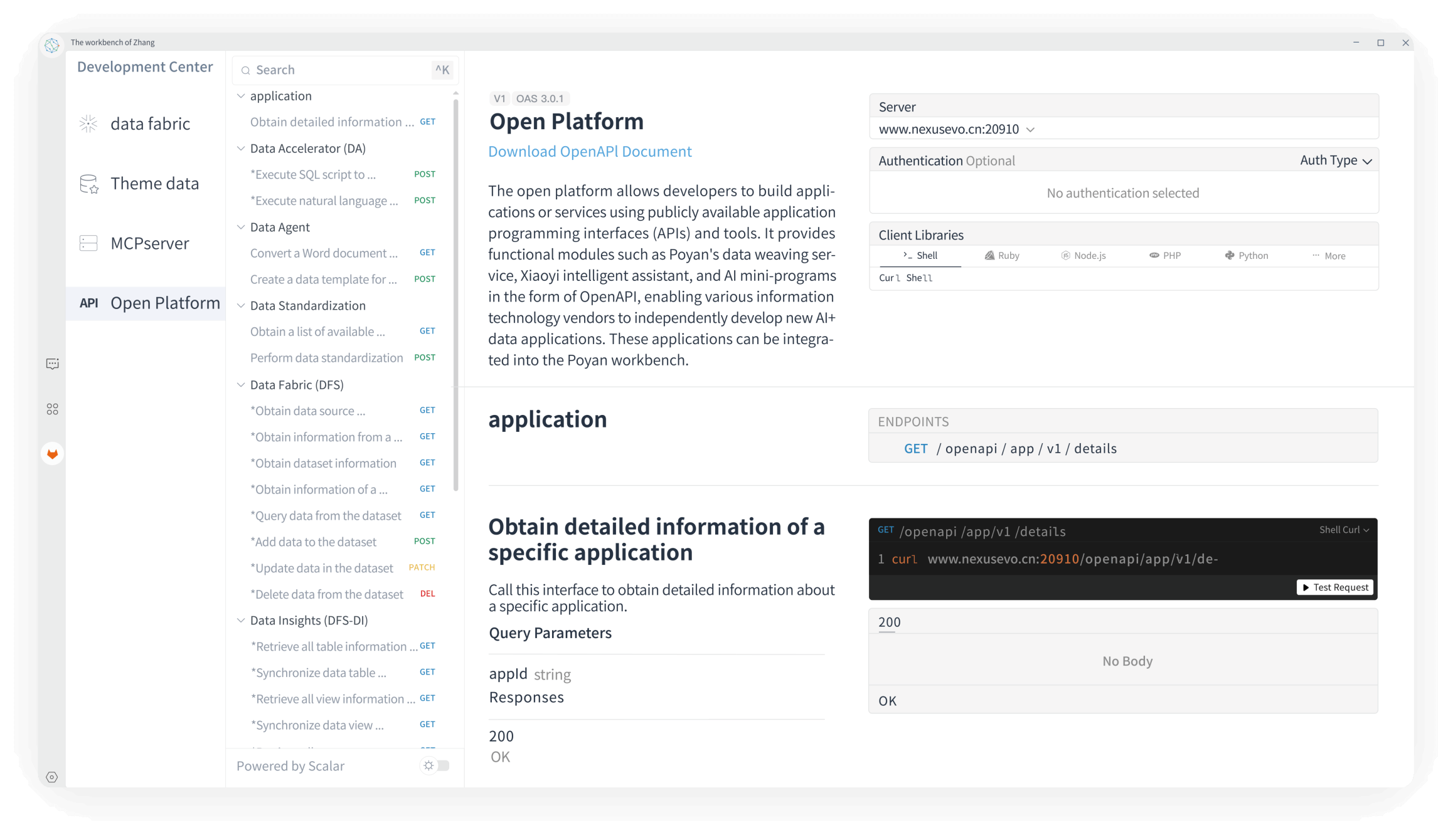Open the Theme data section
Image resolution: width=1453 pixels, height=830 pixels.
154,183
